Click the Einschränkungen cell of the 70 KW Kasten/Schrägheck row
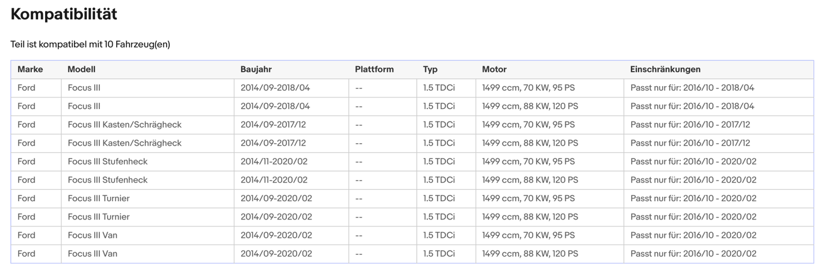 tap(690, 125)
